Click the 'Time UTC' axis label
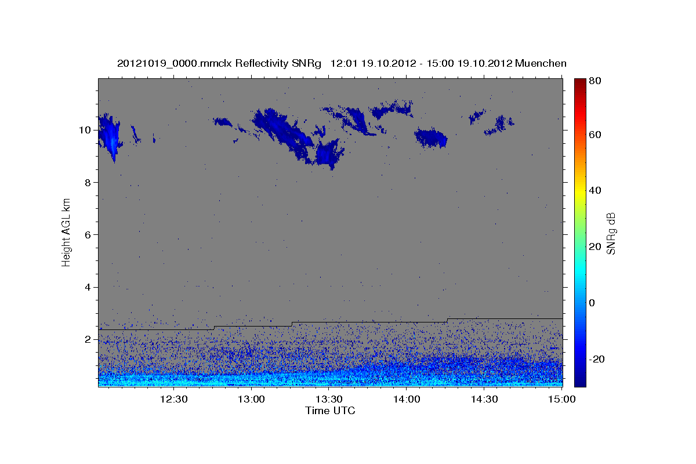 pyautogui.click(x=330, y=411)
